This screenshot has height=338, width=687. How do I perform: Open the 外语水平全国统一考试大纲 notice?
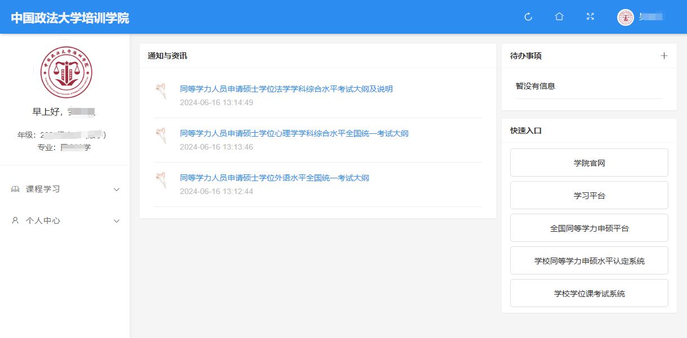point(274,178)
